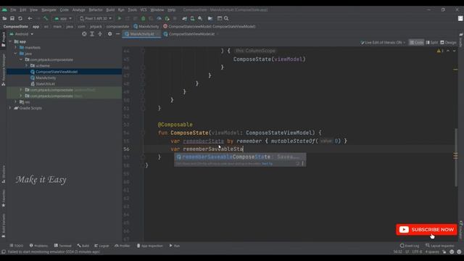Expand Gradle Scripts node
This screenshot has width=464, height=261.
pyautogui.click(x=10, y=108)
